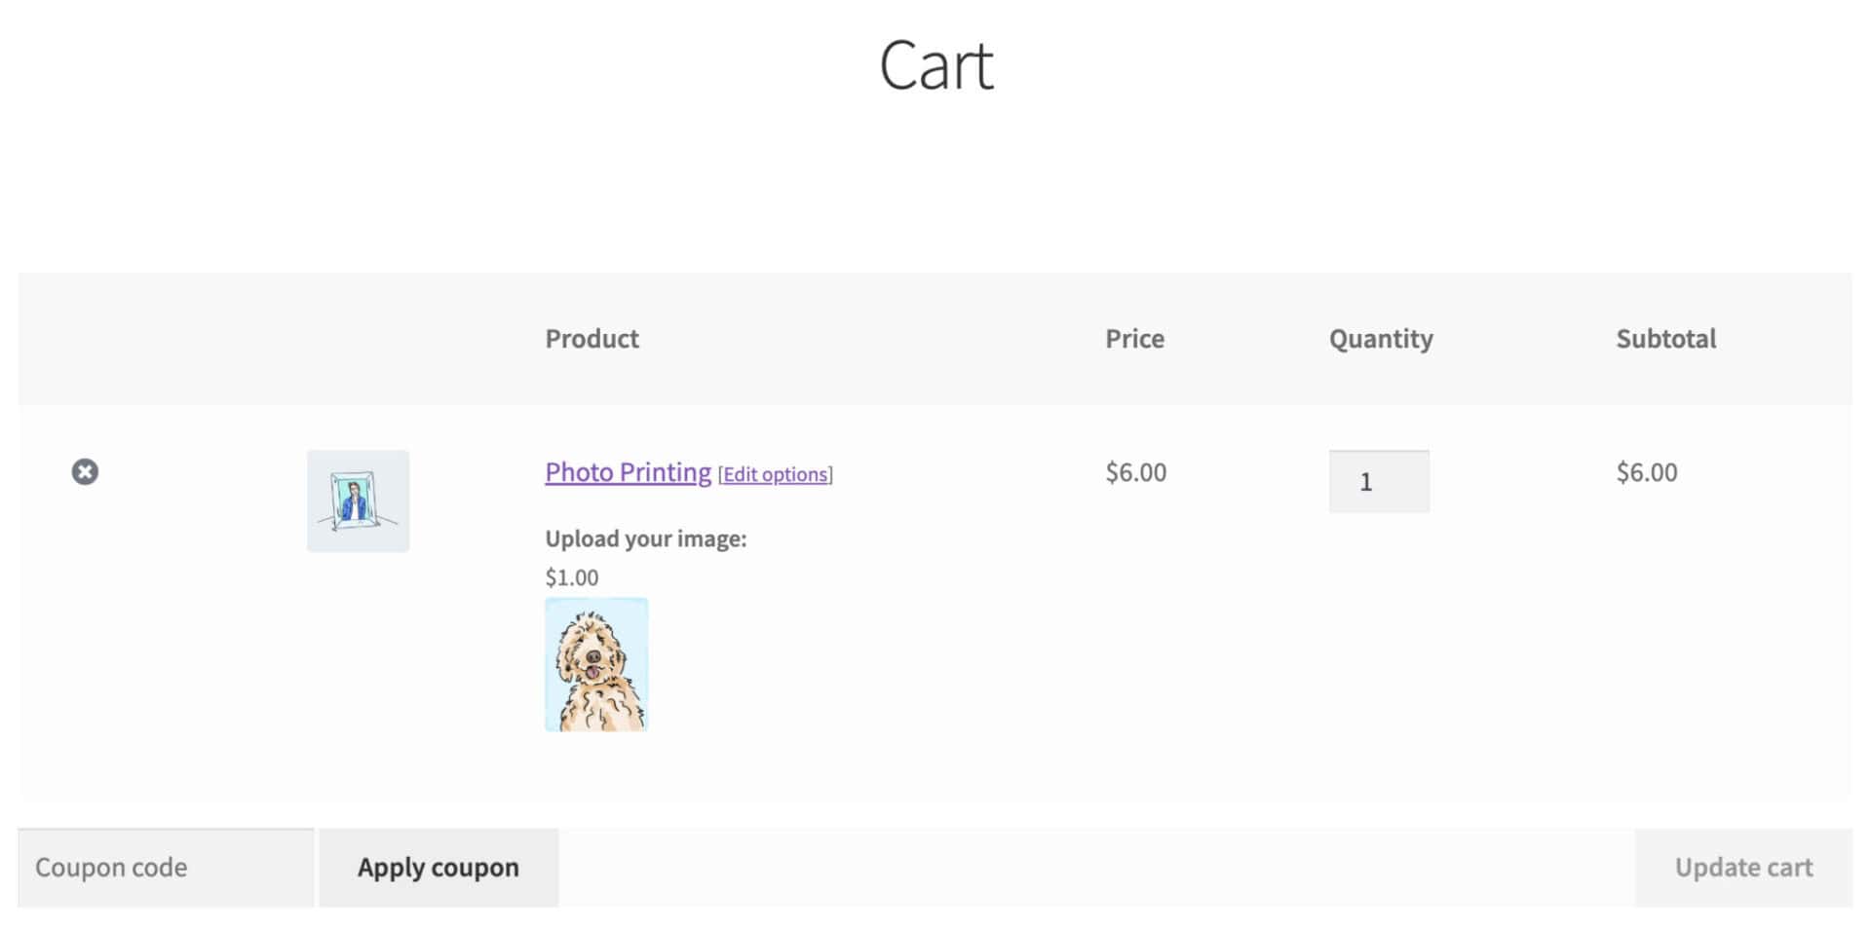Open the uploaded dog image preview
1871x928 pixels.
(x=596, y=664)
